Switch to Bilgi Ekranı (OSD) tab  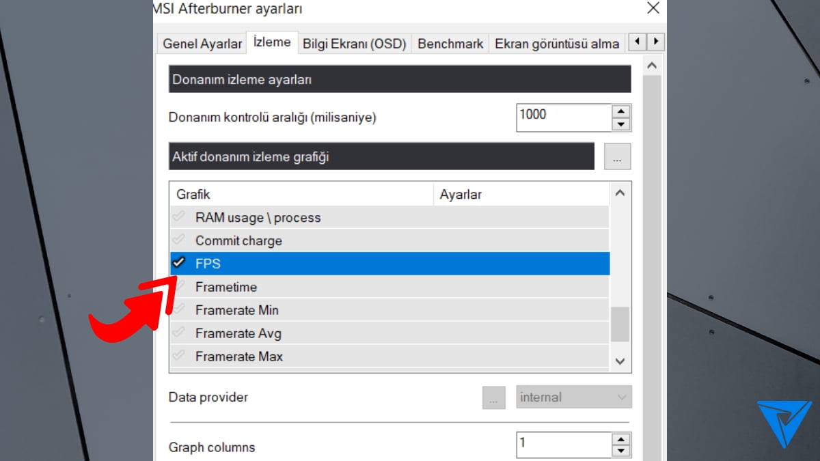[x=355, y=44]
